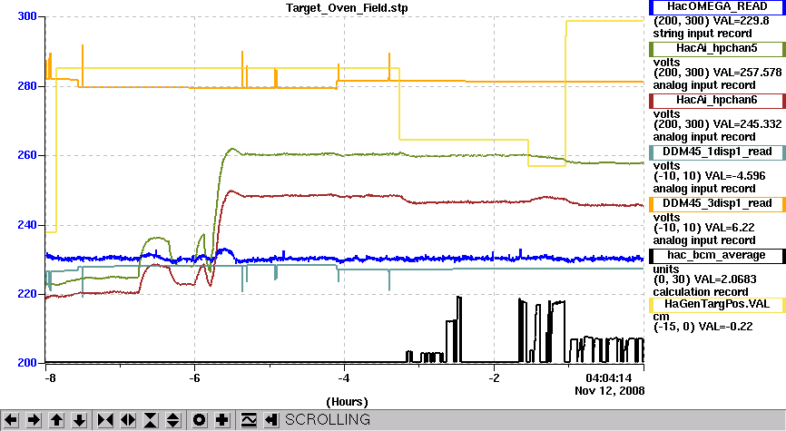Click the 'string input record' description
The image size is (786, 431).
702,34
